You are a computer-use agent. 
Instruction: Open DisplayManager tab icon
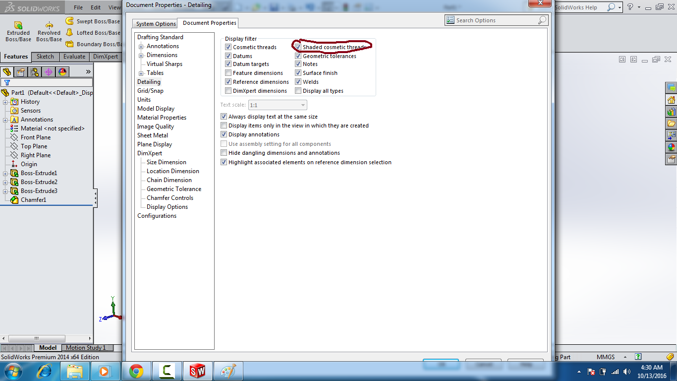click(x=62, y=72)
